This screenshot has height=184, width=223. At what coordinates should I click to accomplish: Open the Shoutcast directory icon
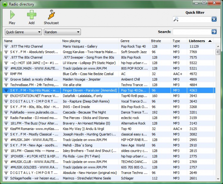[51, 15]
